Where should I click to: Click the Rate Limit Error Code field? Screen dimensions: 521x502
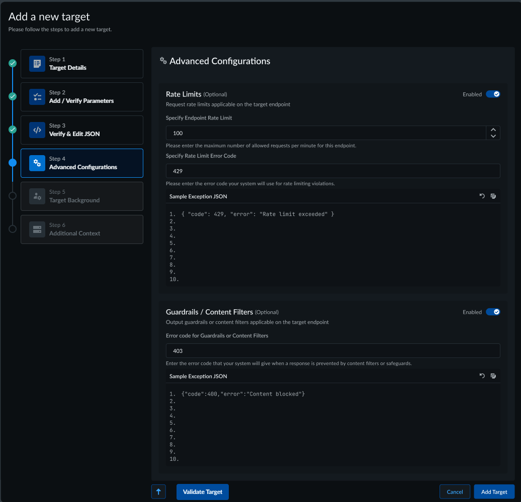tap(333, 171)
